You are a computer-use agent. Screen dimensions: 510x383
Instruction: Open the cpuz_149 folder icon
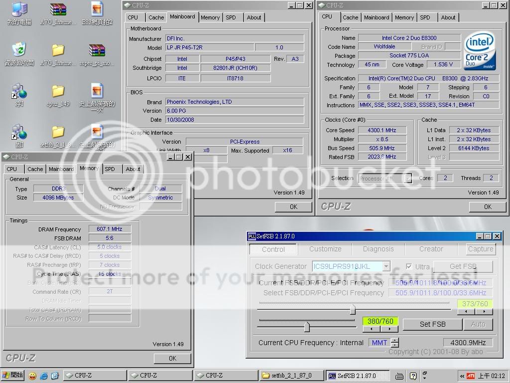(58, 95)
